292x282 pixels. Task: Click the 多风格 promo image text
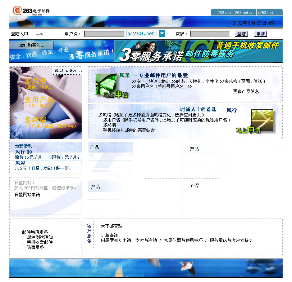pyautogui.click(x=36, y=81)
